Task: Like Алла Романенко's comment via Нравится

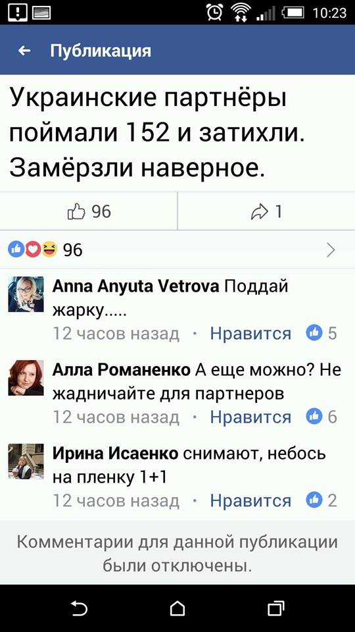Action: (250, 417)
